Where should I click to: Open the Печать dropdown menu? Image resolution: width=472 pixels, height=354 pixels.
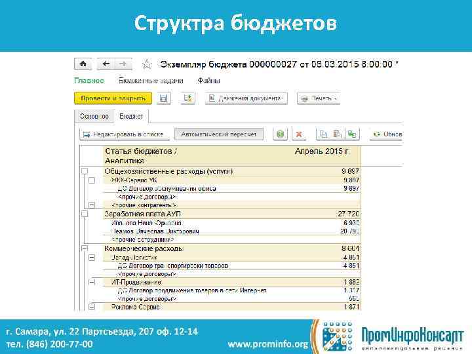coord(319,98)
